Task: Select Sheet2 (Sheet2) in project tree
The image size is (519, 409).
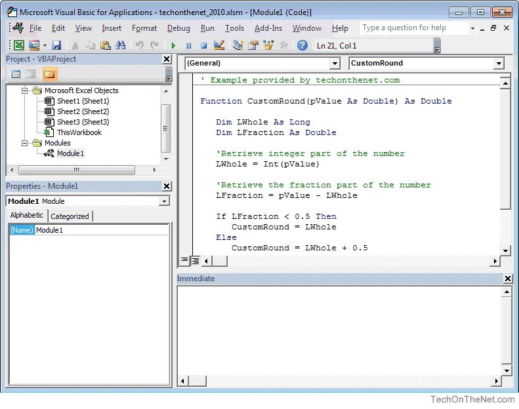Action: (83, 111)
